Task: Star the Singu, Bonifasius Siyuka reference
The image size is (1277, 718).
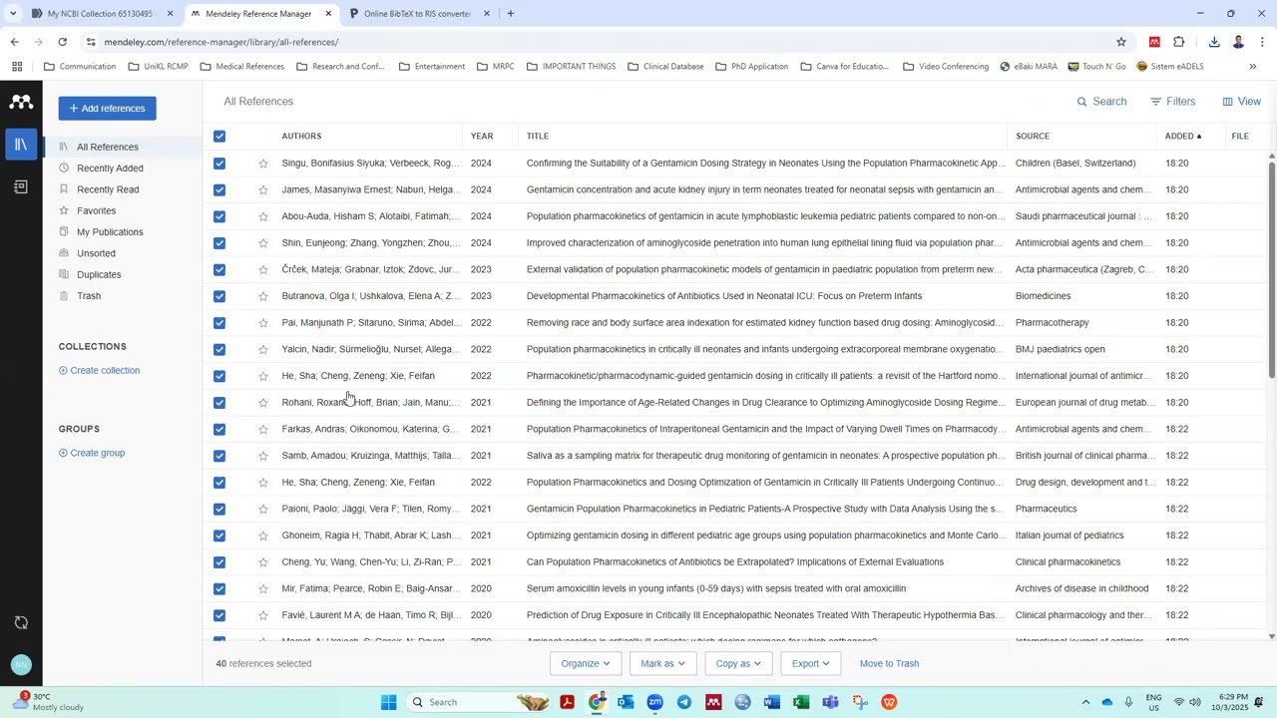Action: pos(263,164)
